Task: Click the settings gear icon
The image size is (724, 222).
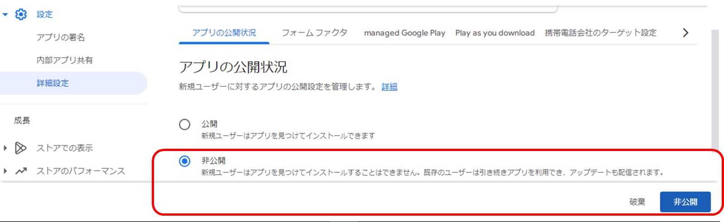Action: [21, 14]
